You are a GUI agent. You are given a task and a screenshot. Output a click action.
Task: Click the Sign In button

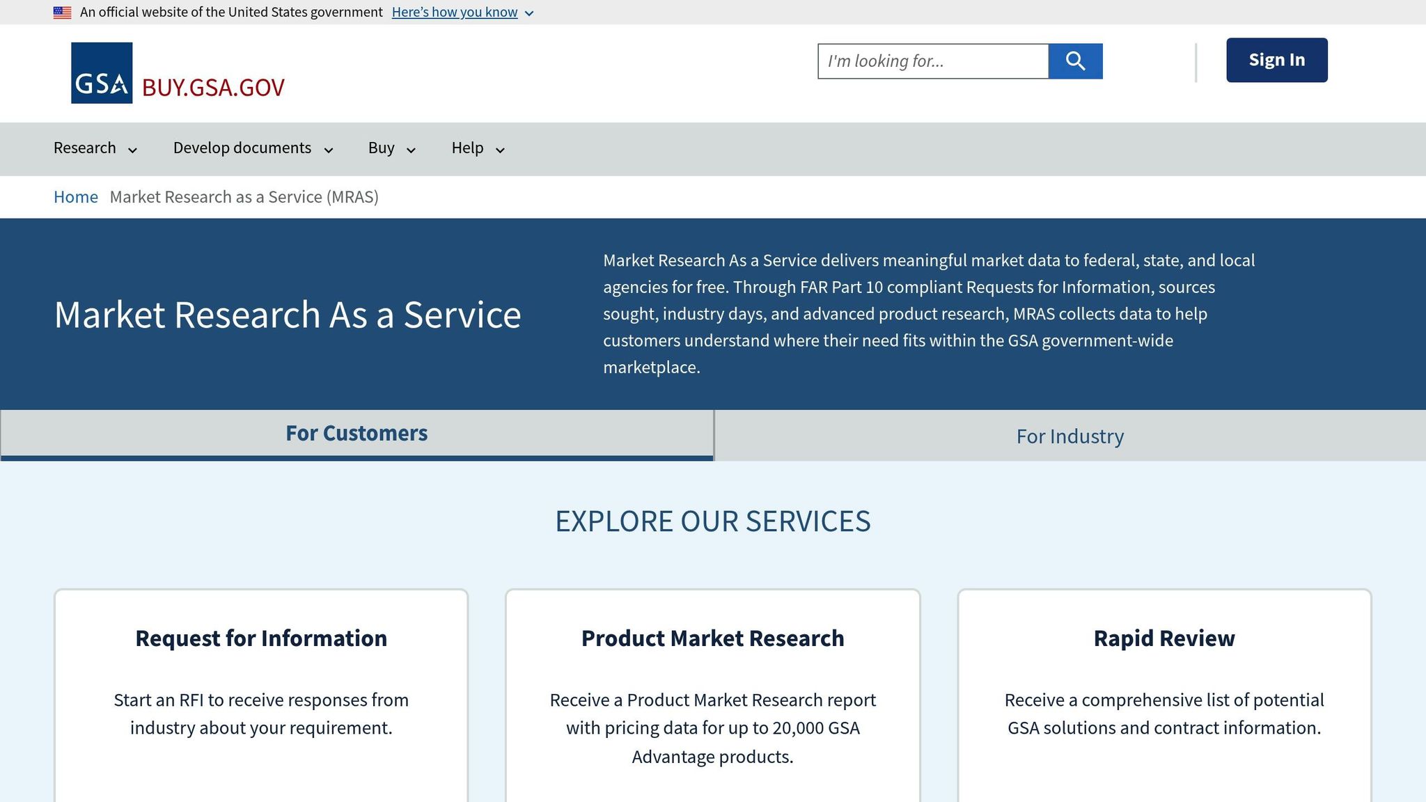[1276, 60]
